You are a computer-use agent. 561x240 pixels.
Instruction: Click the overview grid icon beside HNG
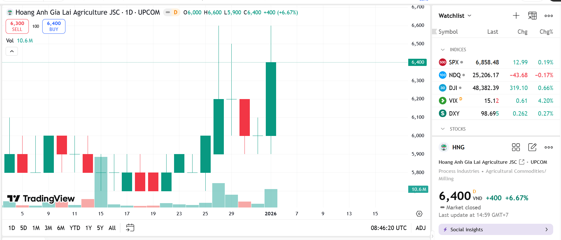516,147
